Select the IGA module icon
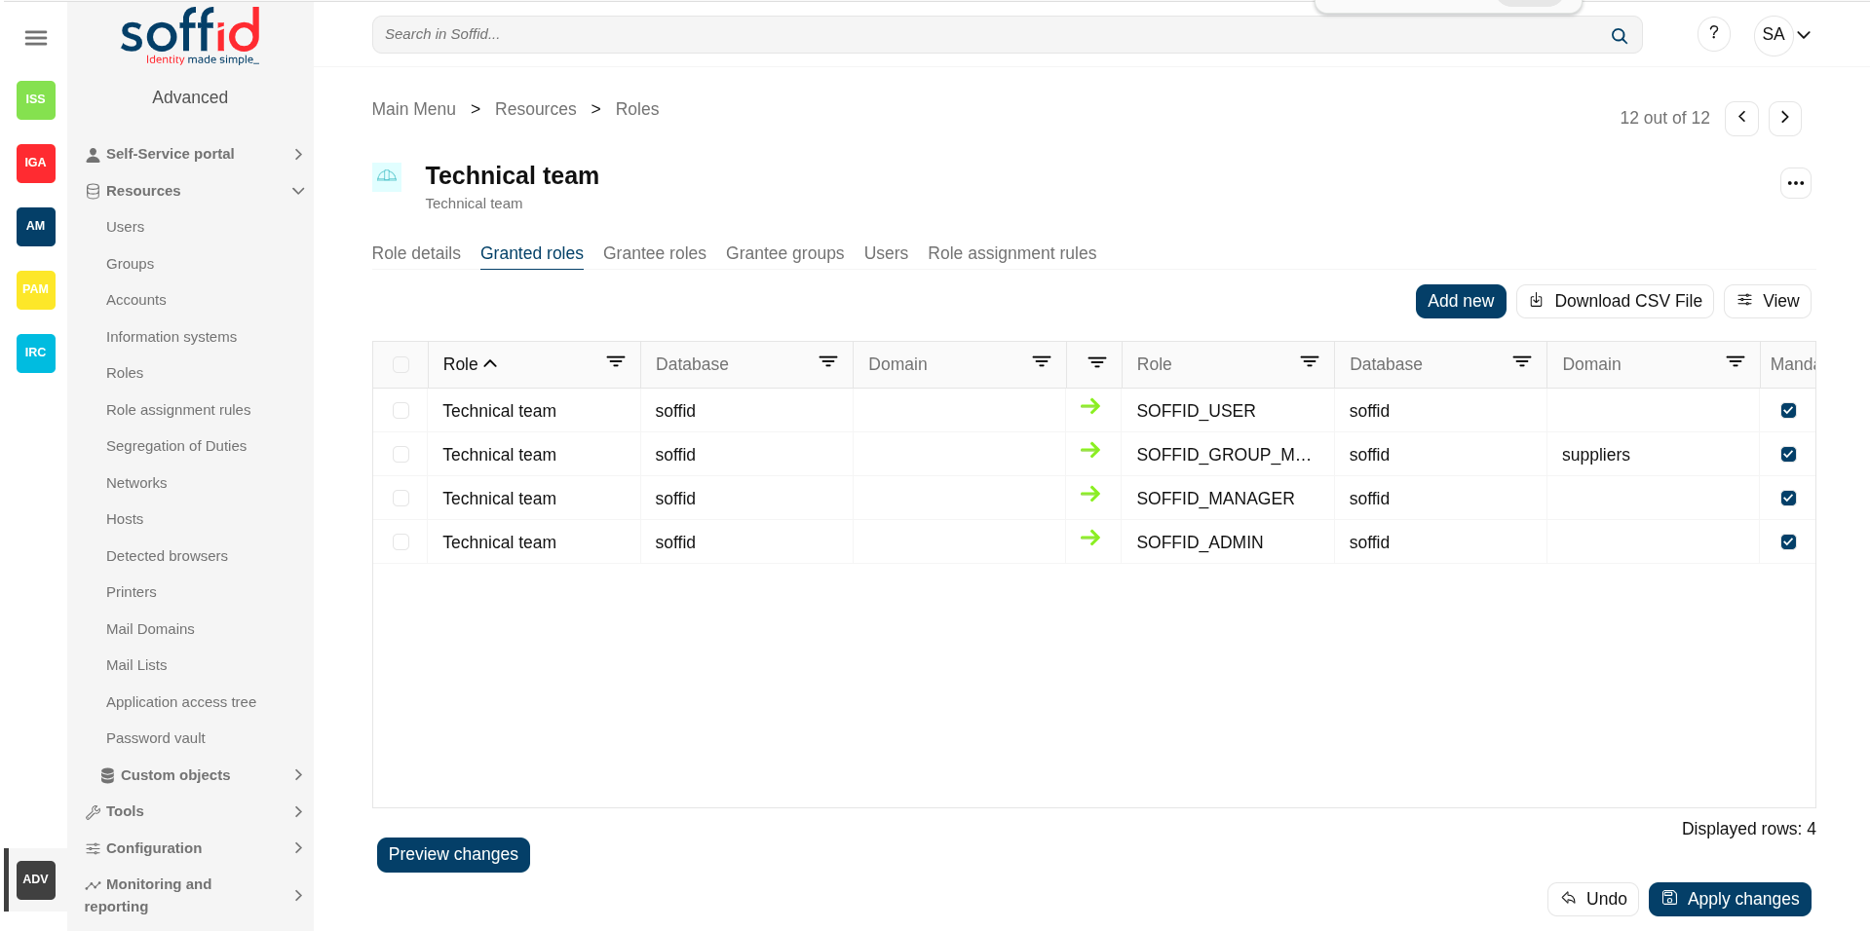1870x931 pixels. click(x=36, y=163)
